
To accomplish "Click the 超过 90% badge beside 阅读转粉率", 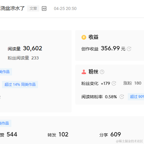I will [x=136, y=97].
